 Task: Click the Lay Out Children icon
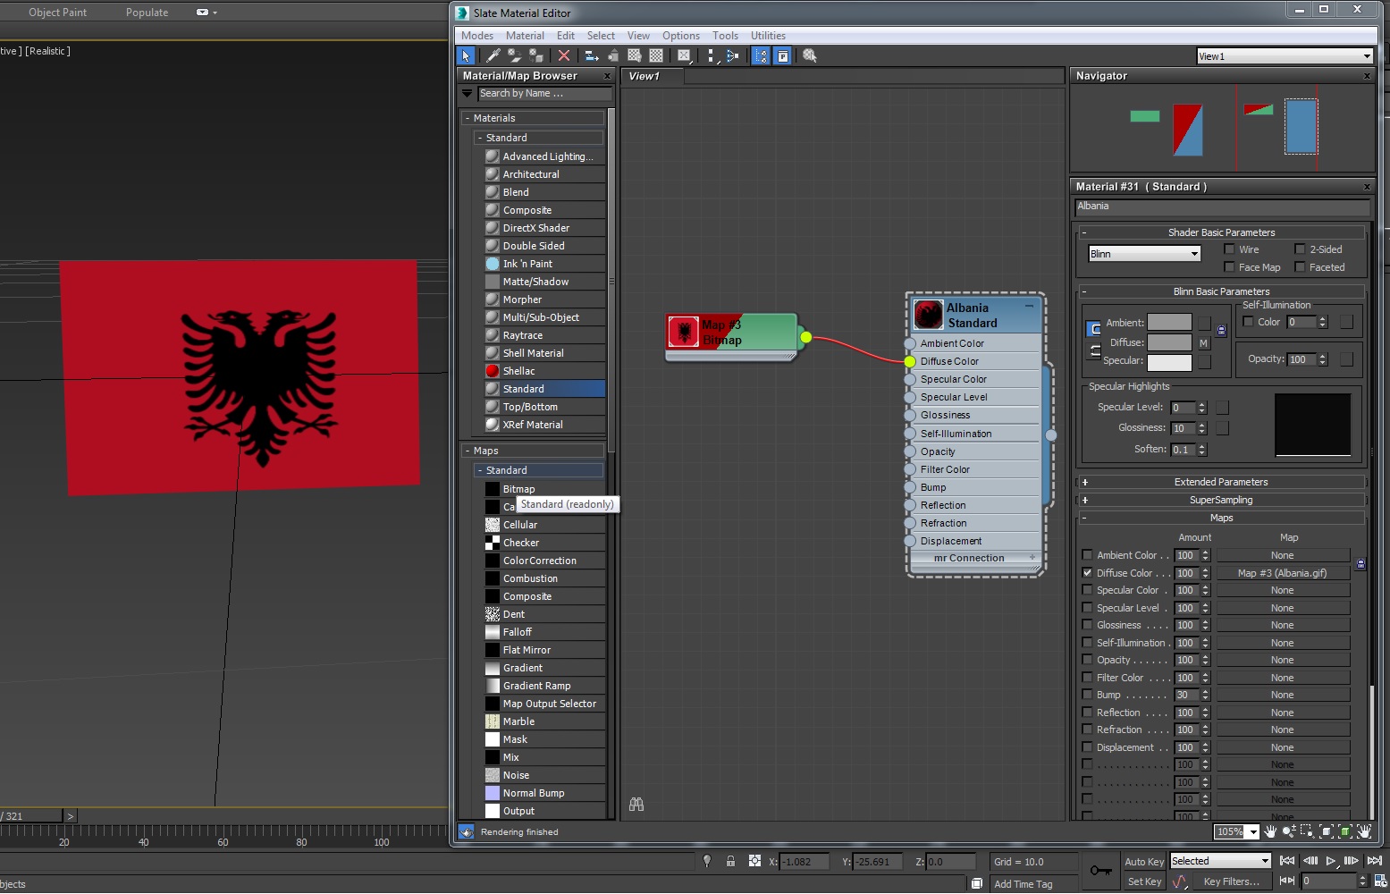coord(732,55)
